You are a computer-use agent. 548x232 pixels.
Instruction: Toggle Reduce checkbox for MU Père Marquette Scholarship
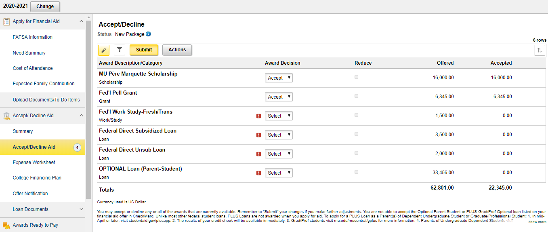click(356, 77)
